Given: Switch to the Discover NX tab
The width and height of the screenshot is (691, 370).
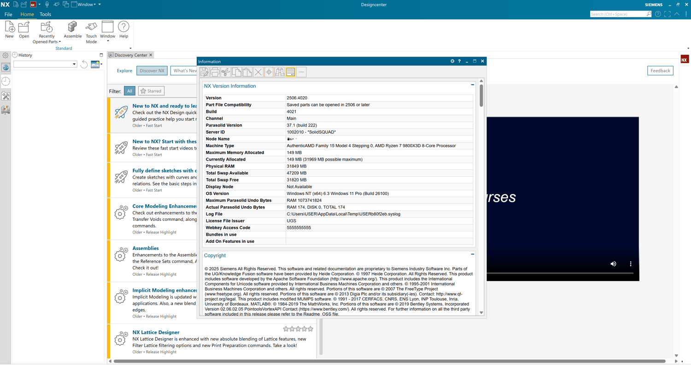Looking at the screenshot, I should [x=152, y=71].
